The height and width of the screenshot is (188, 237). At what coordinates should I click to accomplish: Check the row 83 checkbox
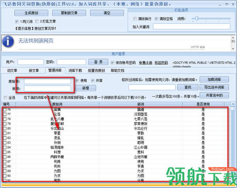5,143
